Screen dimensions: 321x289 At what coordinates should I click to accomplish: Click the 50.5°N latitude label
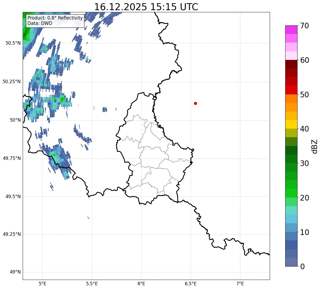(13, 43)
